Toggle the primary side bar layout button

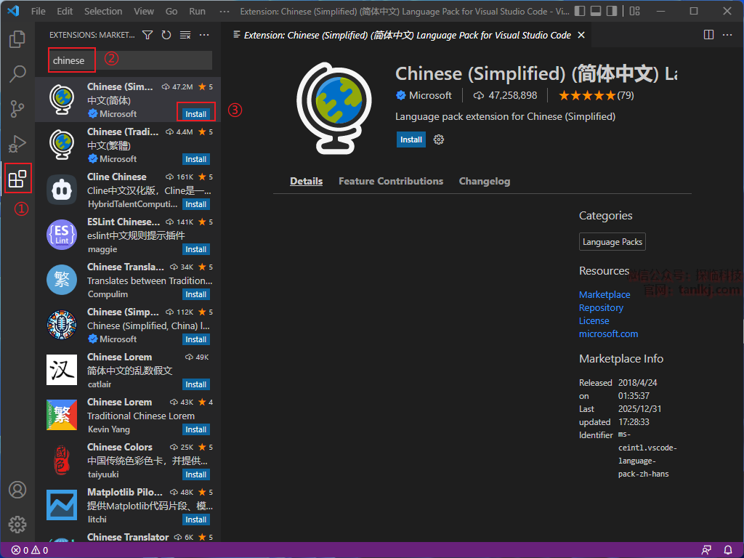(579, 12)
